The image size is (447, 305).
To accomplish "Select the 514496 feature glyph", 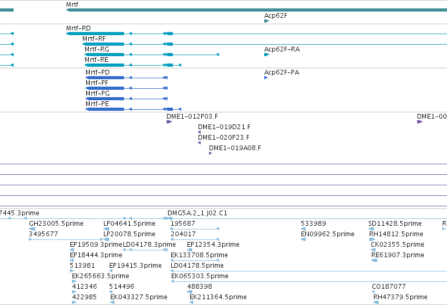I will pos(111,292).
